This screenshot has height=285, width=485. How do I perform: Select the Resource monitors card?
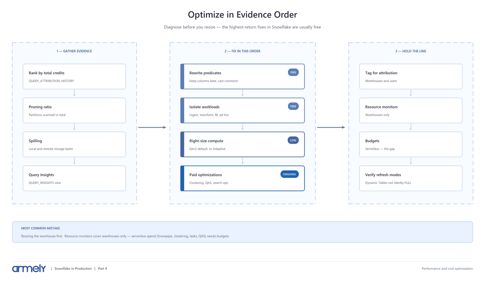(411, 110)
